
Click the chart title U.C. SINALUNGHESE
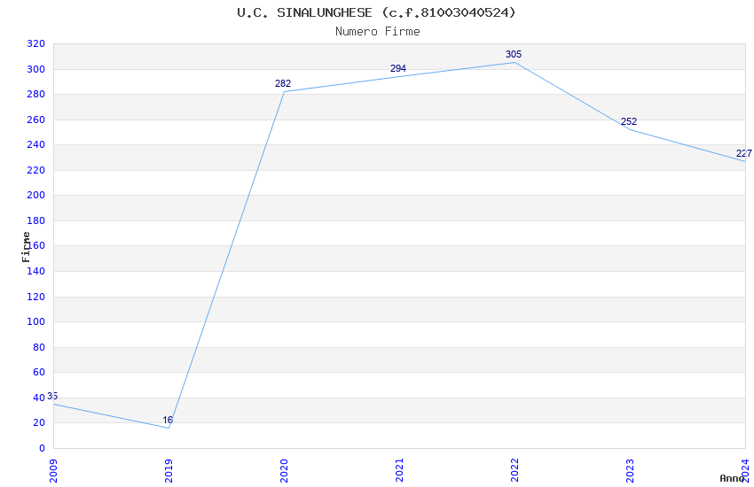(x=376, y=12)
